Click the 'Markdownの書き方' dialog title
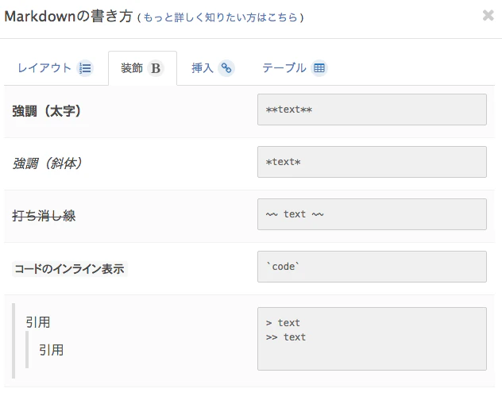 coord(68,17)
